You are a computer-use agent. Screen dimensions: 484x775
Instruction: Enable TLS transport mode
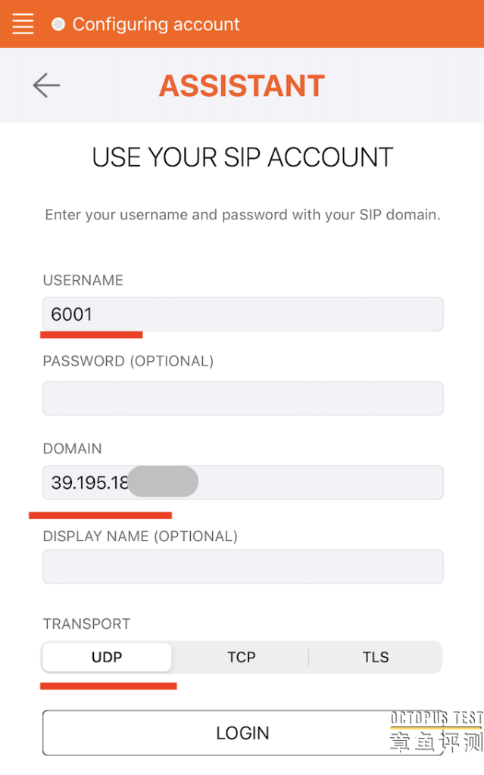tap(375, 657)
